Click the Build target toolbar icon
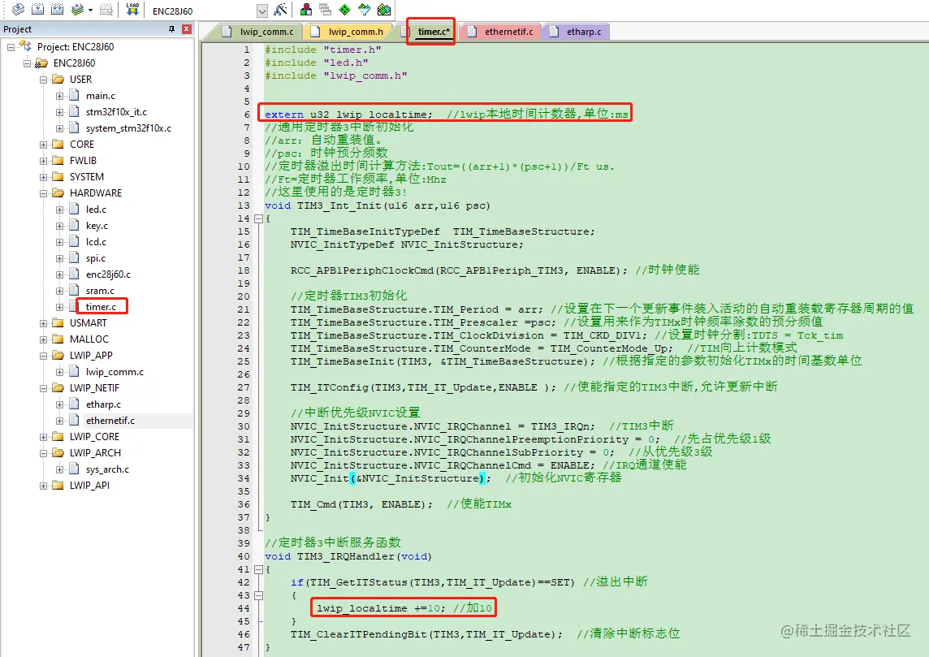The image size is (929, 657). 37,9
